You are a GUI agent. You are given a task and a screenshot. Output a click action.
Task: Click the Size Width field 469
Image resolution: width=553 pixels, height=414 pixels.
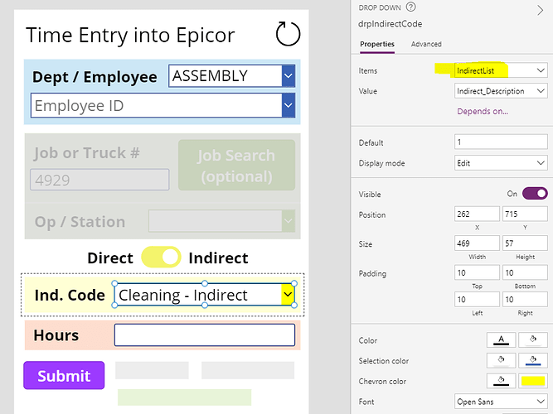[477, 243]
